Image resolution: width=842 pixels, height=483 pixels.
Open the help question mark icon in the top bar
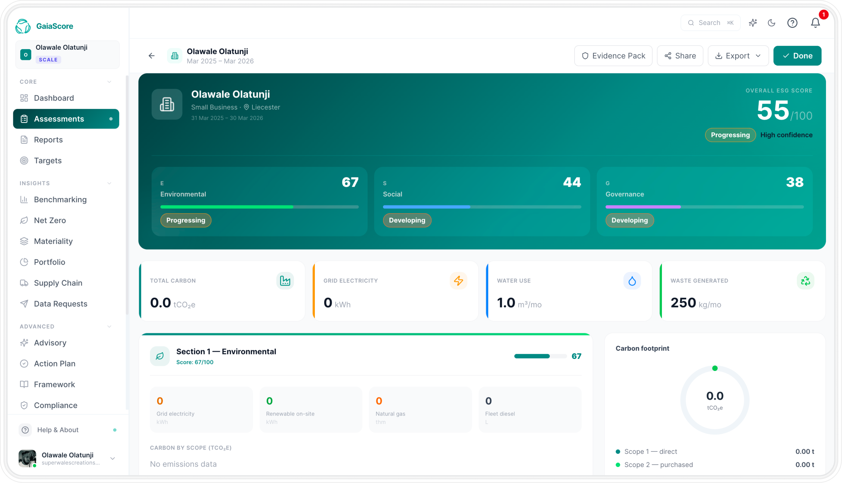pos(792,23)
